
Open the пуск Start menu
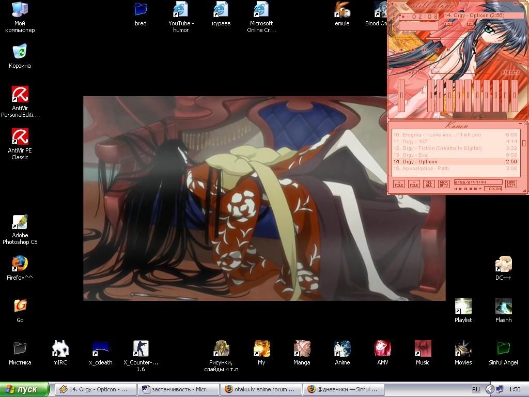tap(24, 389)
